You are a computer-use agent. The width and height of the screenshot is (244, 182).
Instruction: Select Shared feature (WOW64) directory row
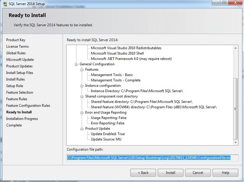[x=154, y=107]
